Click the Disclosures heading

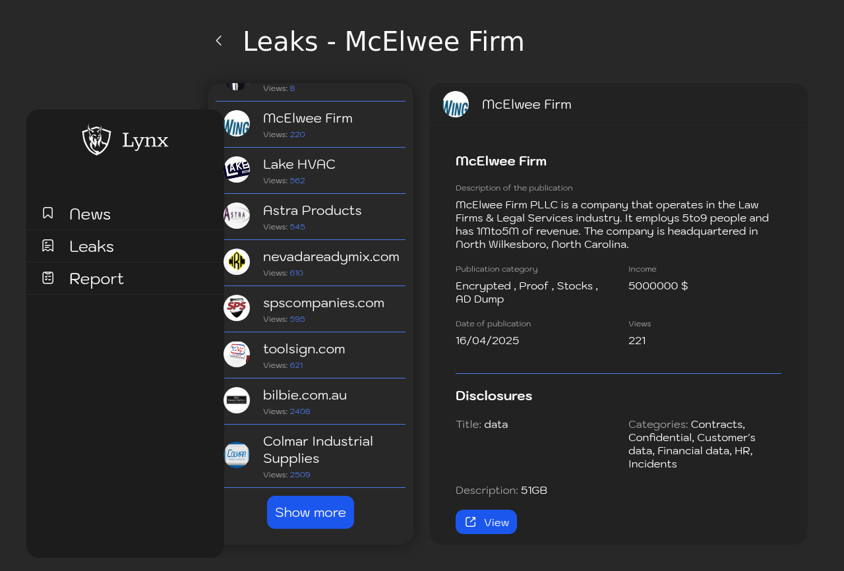click(x=494, y=396)
